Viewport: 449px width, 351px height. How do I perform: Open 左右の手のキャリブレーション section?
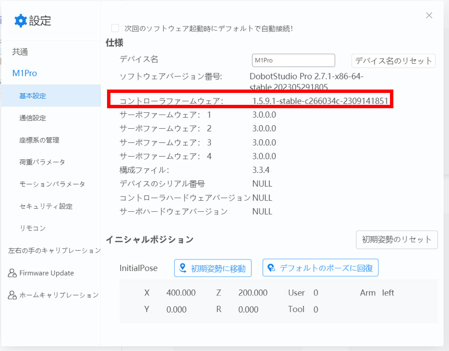pyautogui.click(x=54, y=251)
